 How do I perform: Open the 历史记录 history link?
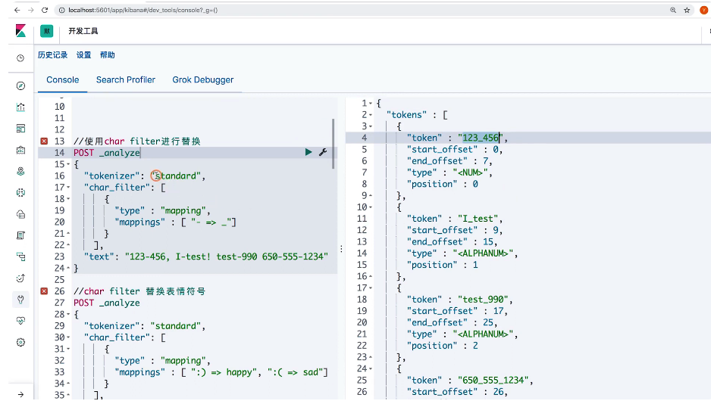tap(52, 55)
